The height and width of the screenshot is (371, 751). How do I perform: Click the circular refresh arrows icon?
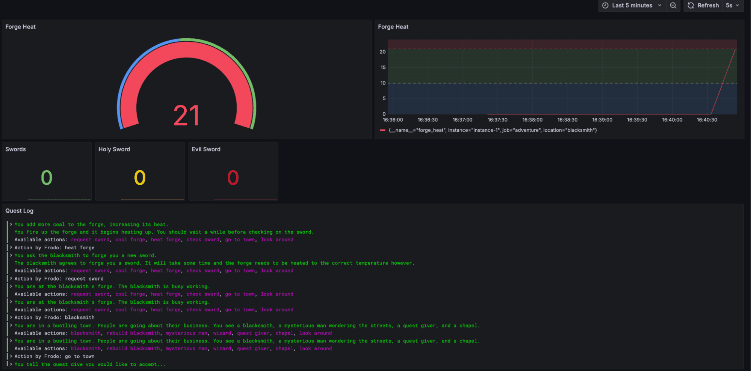pyautogui.click(x=691, y=5)
